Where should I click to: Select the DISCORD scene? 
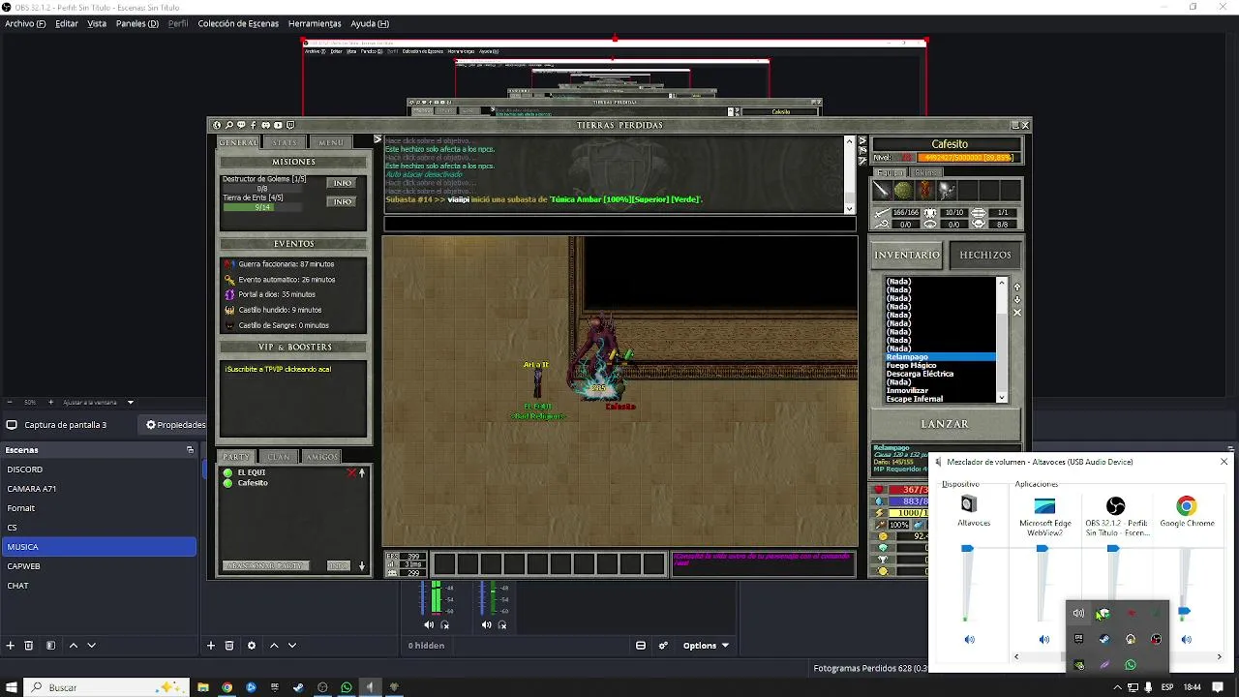[99, 470]
